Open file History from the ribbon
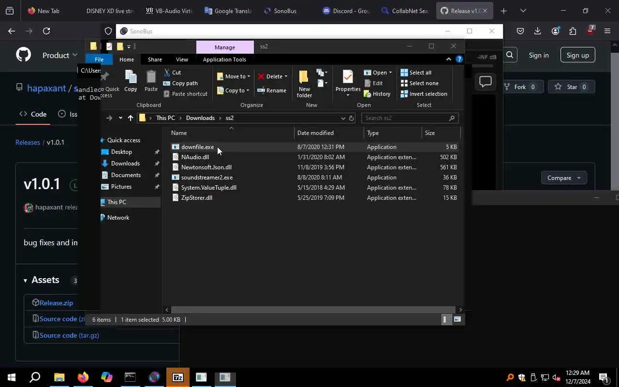The width and height of the screenshot is (619, 387). (377, 94)
